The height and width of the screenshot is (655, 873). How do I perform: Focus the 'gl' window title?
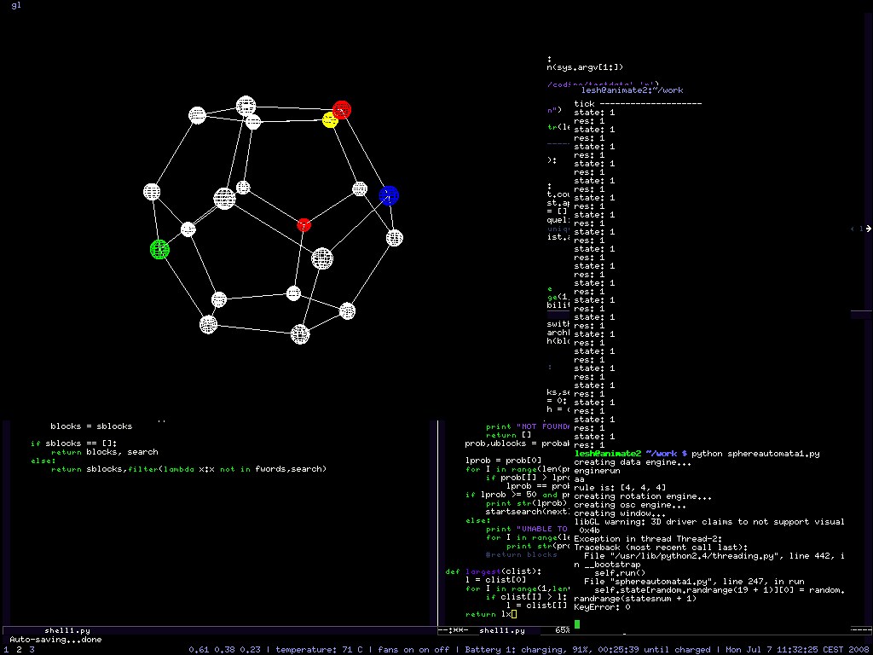coord(15,6)
